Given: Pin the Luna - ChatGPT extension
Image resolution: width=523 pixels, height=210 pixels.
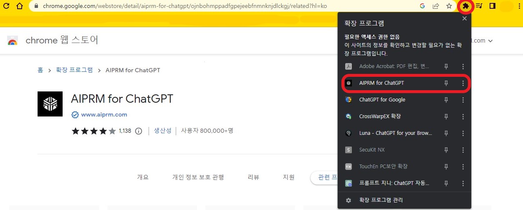Looking at the screenshot, I should tap(446, 133).
